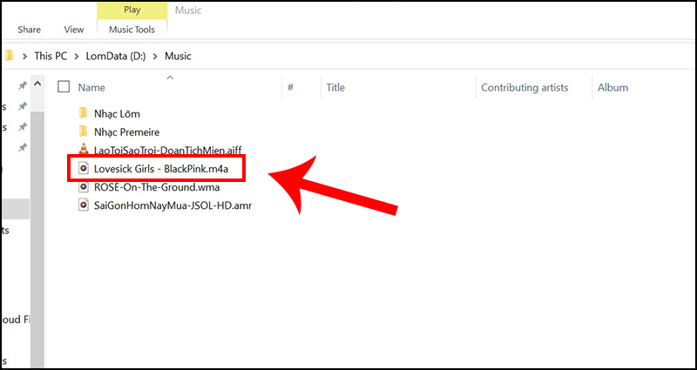Sort by the # column header
The image size is (697, 370).
coord(290,87)
